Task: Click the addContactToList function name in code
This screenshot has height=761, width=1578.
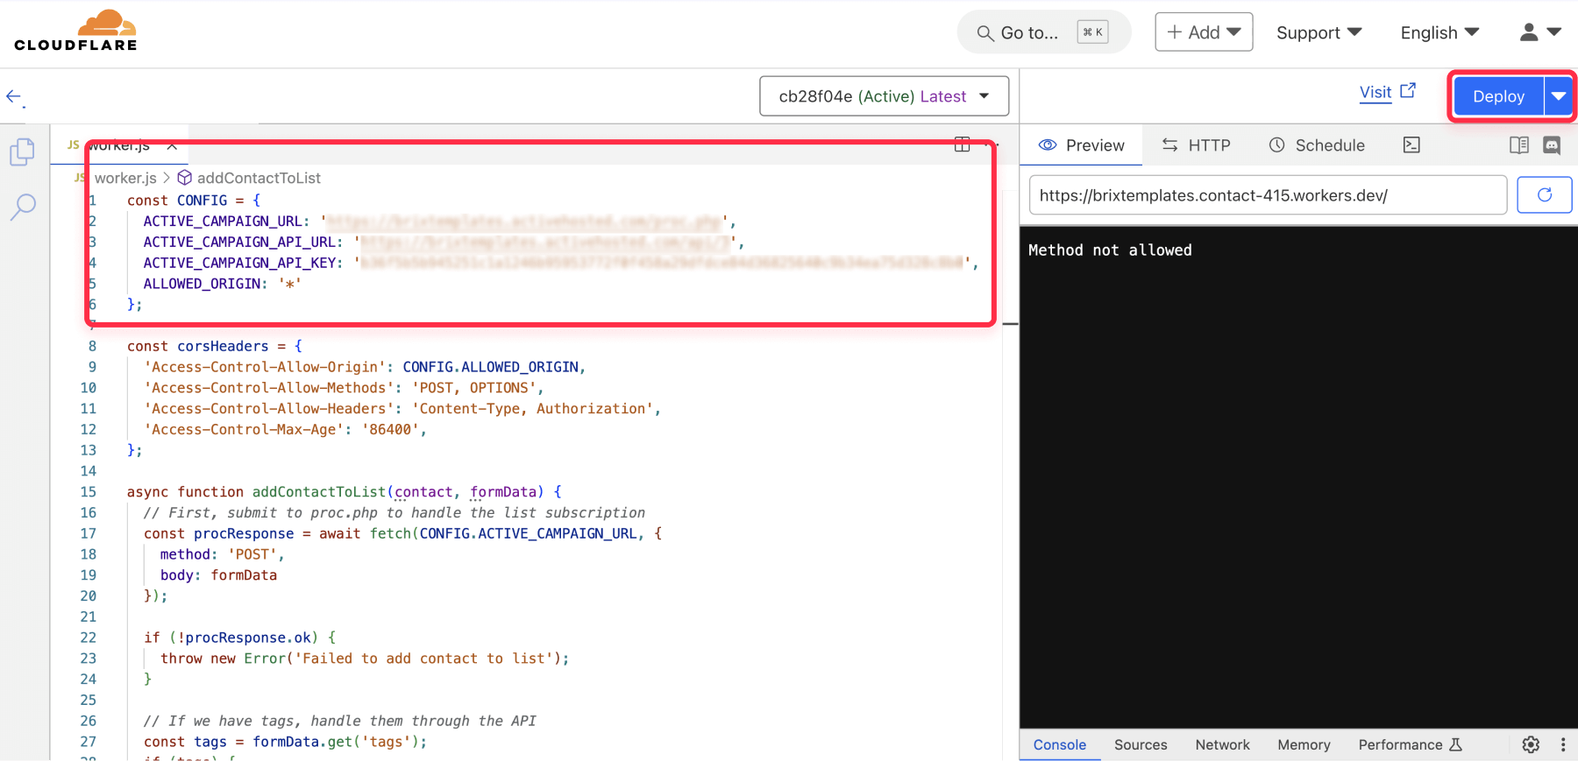Action: (x=319, y=492)
